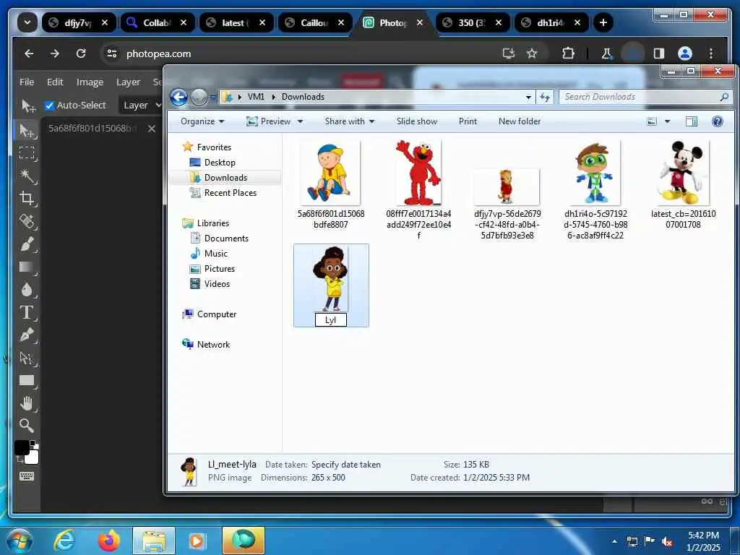Click Specify date taken in details pane
Screen dimensions: 740x555
click(346, 465)
